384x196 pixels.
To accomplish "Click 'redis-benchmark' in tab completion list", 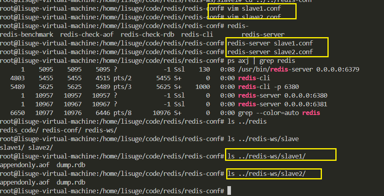I will pos(26,35).
